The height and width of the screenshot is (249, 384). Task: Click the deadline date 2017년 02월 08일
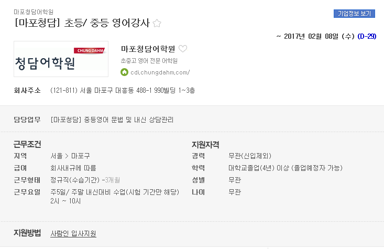click(311, 36)
